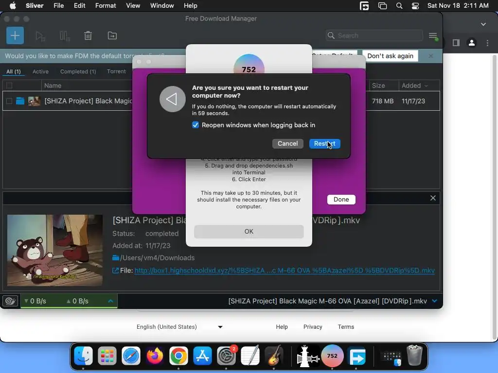The width and height of the screenshot is (498, 373).
Task: Select the All (1) tab
Action: click(x=13, y=72)
